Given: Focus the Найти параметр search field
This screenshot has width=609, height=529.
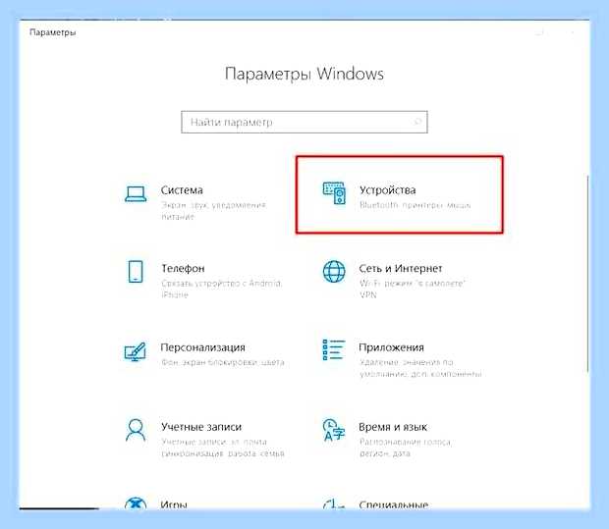Looking at the screenshot, I should (304, 122).
